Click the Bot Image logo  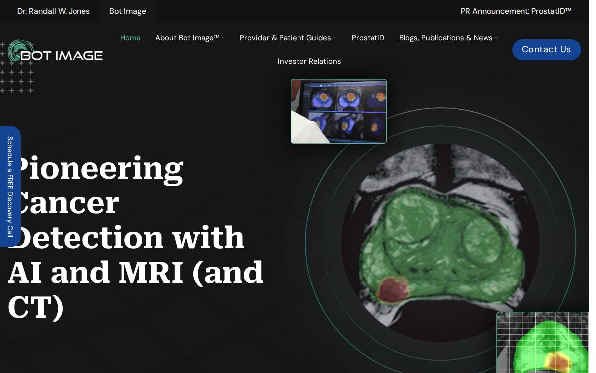pos(56,52)
